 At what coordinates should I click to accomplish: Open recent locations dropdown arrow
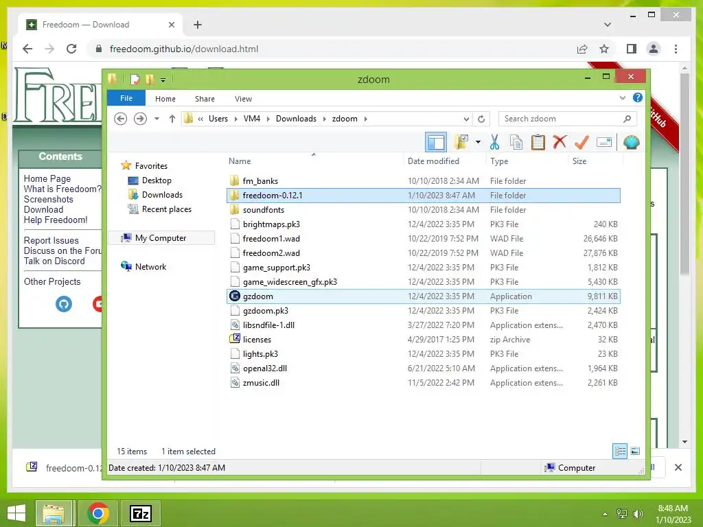click(x=157, y=119)
